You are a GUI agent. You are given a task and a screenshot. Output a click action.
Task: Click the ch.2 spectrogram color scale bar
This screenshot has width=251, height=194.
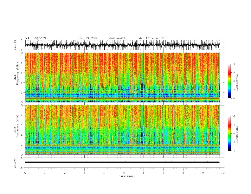(229, 133)
